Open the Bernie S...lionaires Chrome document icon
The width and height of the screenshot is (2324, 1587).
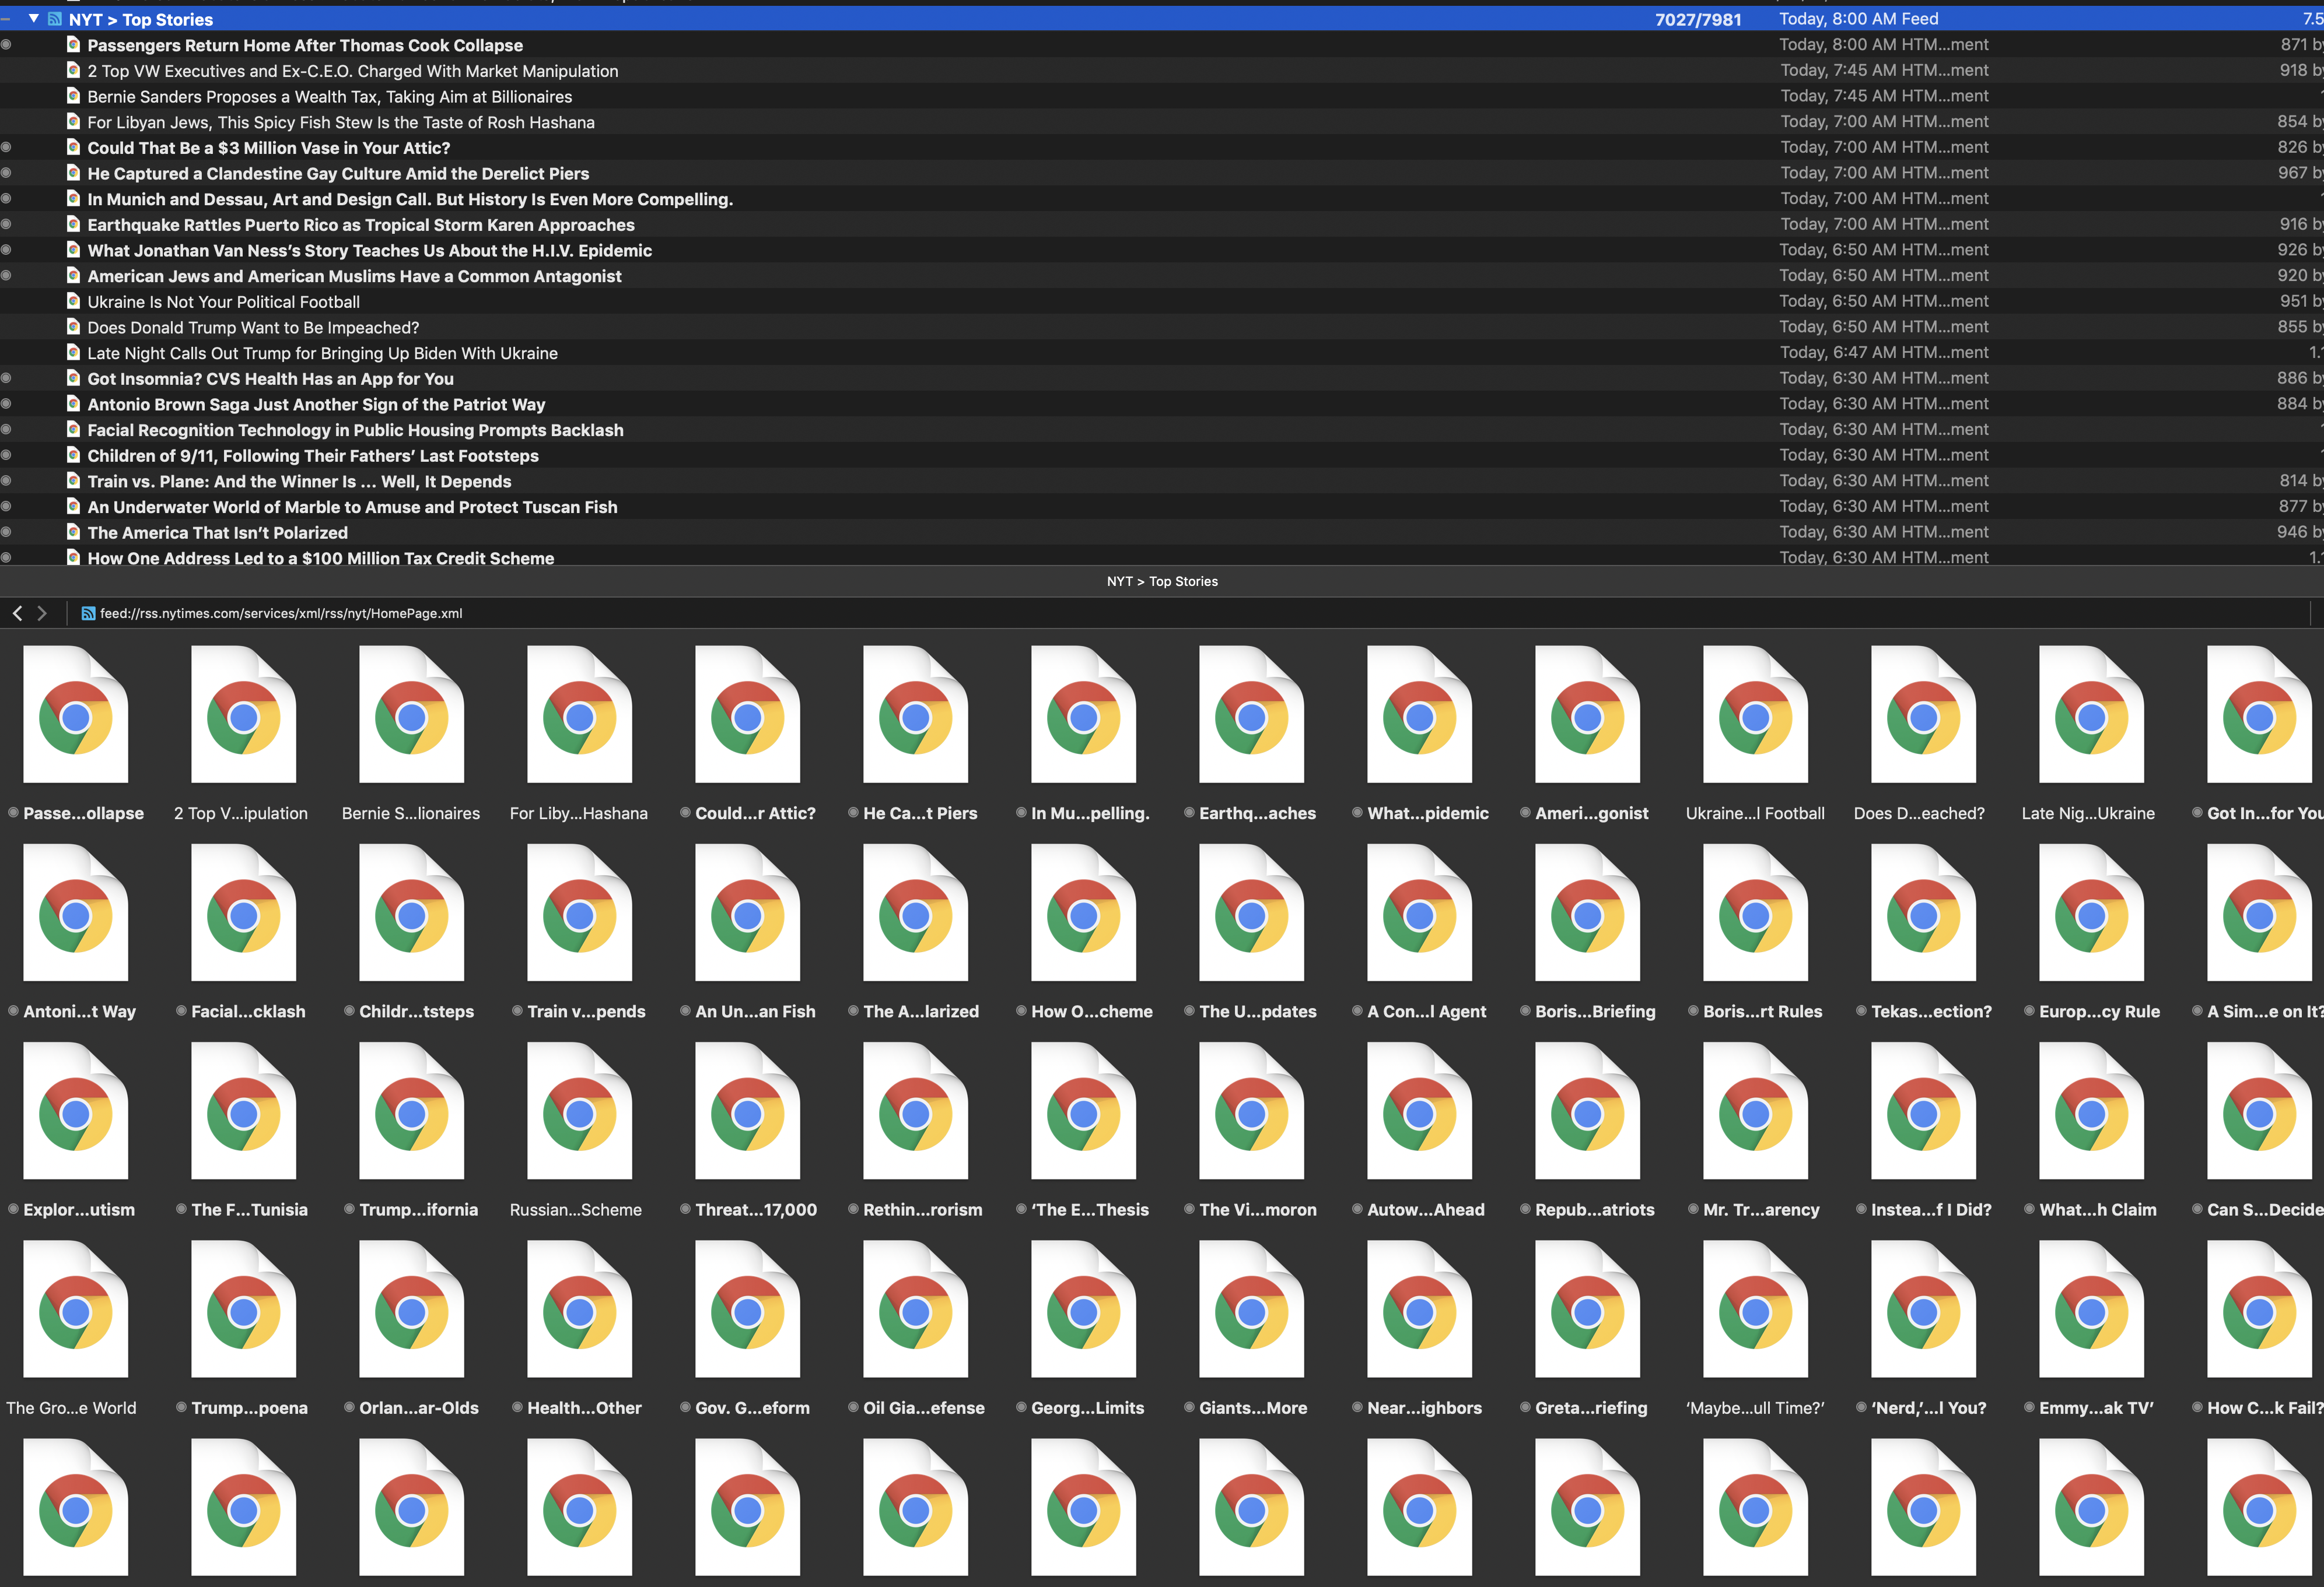412,714
